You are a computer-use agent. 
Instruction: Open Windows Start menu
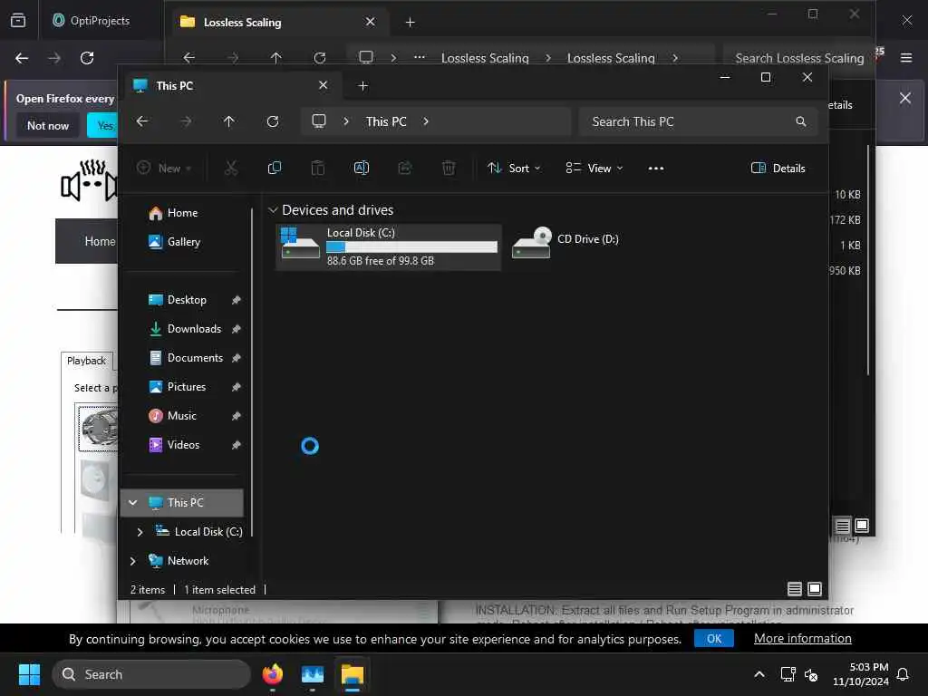[29, 674]
